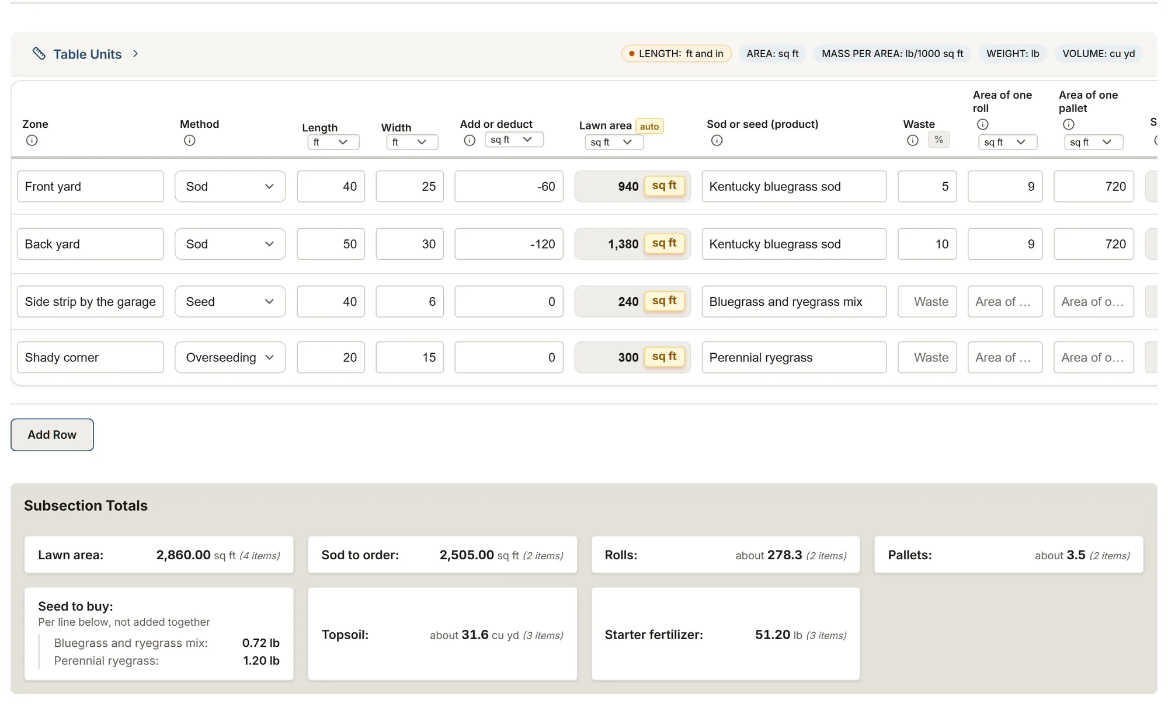Click the AREA: sq ft chip
Image resolution: width=1168 pixels, height=704 pixels.
(773, 54)
